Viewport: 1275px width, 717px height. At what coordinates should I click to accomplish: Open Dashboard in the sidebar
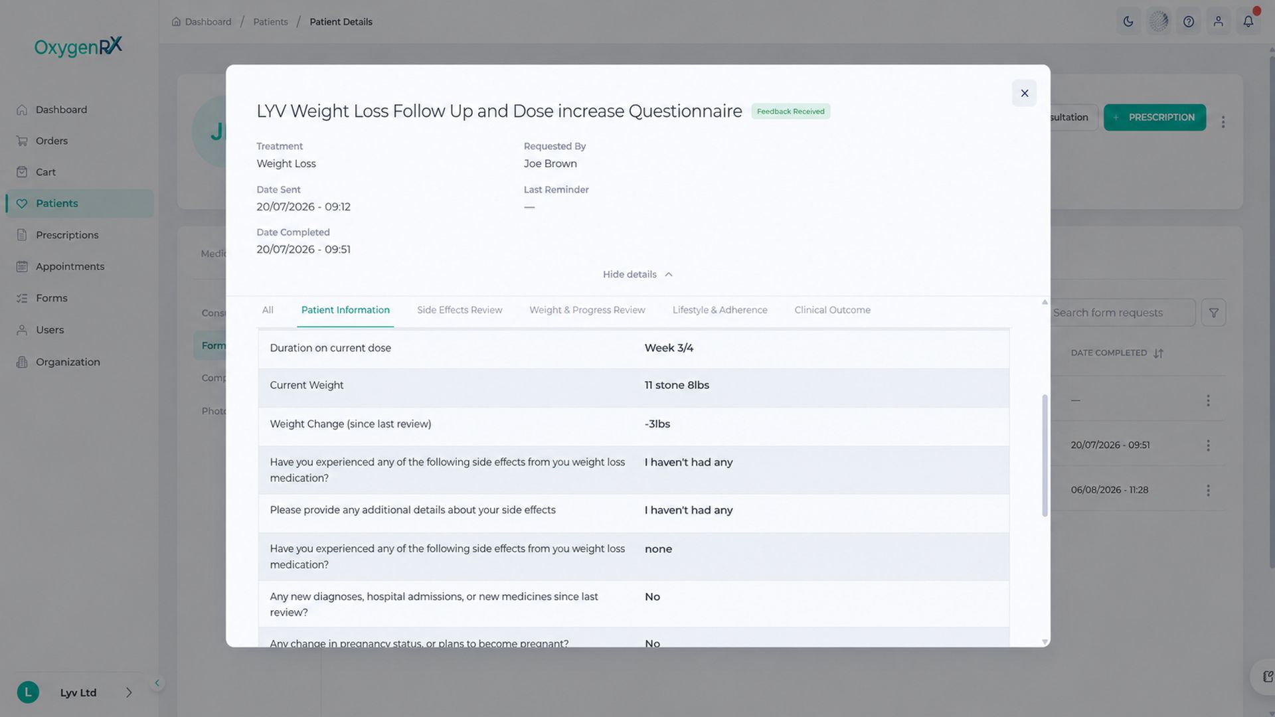[x=61, y=110]
